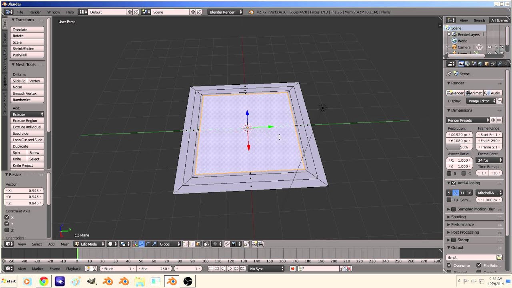The image size is (512, 288).
Task: Jump to the first frame
Action: click(x=210, y=269)
